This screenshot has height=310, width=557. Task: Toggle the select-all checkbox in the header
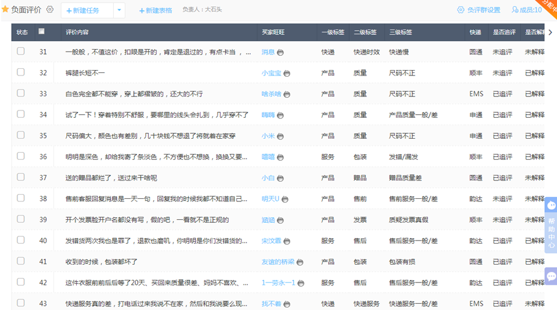tap(42, 31)
